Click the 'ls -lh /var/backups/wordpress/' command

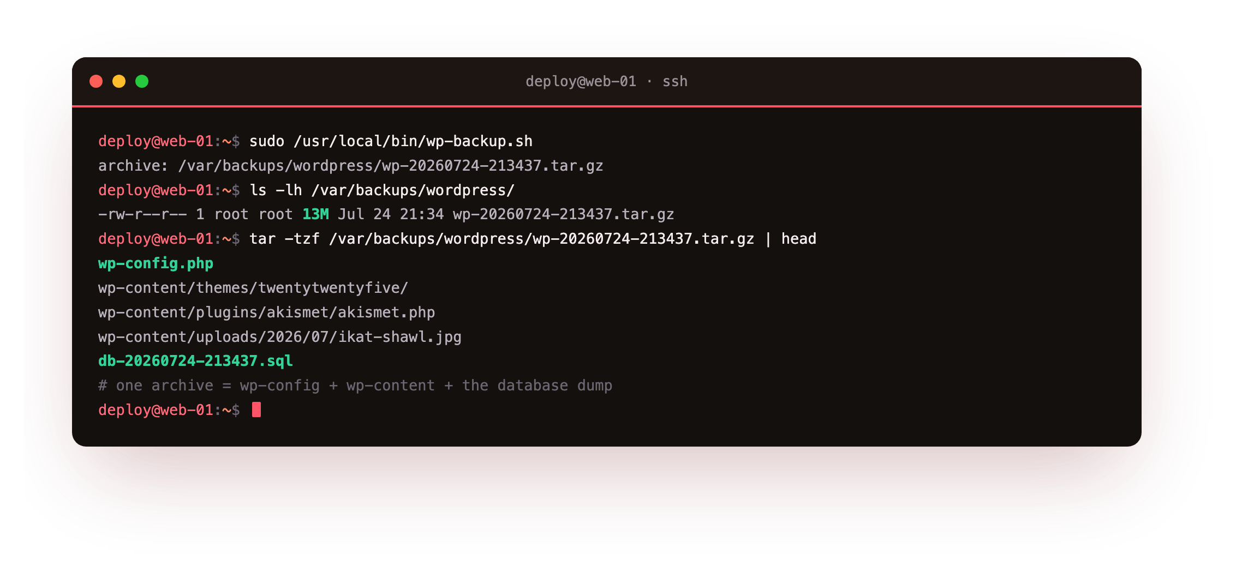click(382, 190)
